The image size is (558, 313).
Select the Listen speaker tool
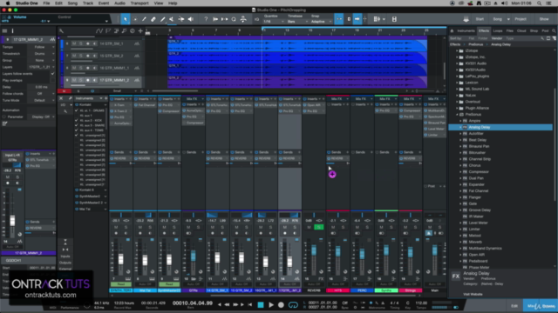(x=190, y=19)
